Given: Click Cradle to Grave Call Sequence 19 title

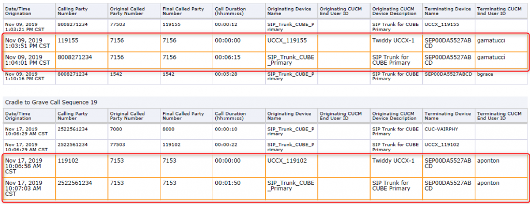Looking at the screenshot, I should tap(51, 102).
